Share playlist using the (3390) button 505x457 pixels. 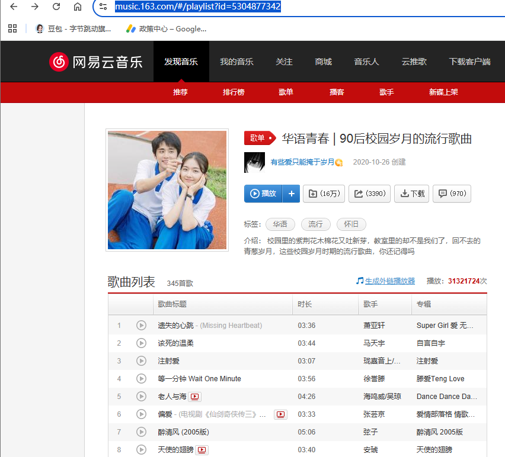(x=370, y=194)
